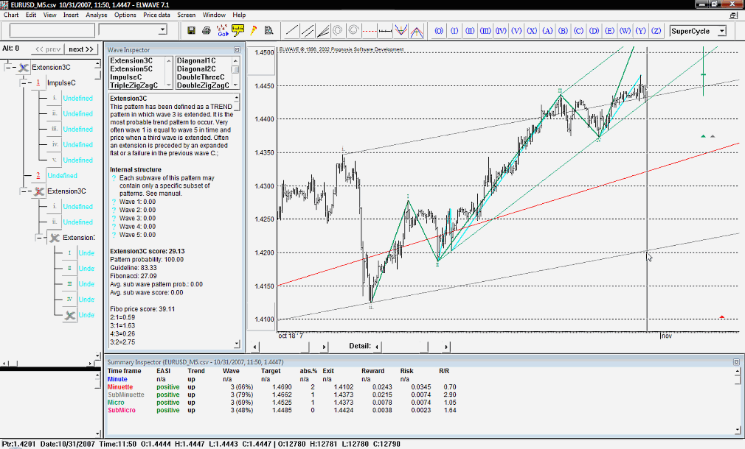745x449 pixels.
Task: Click the next >> alternative button
Action: [81, 49]
